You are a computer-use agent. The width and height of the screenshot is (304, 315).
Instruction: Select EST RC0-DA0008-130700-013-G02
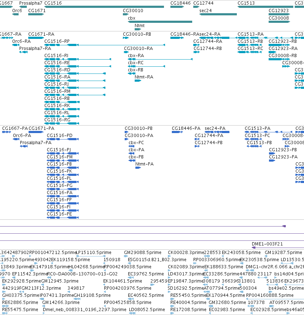click(48, 278)
